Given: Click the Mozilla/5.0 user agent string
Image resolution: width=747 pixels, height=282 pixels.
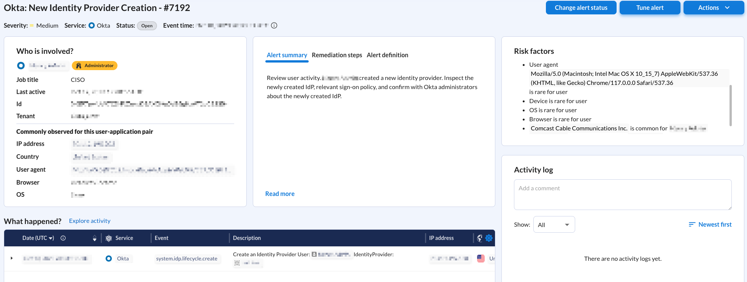Looking at the screenshot, I should click(624, 78).
